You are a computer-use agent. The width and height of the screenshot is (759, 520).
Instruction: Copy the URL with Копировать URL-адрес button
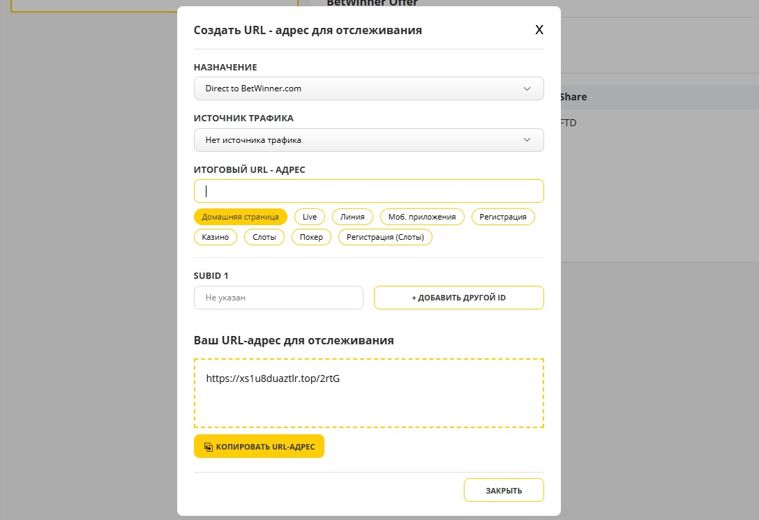259,447
